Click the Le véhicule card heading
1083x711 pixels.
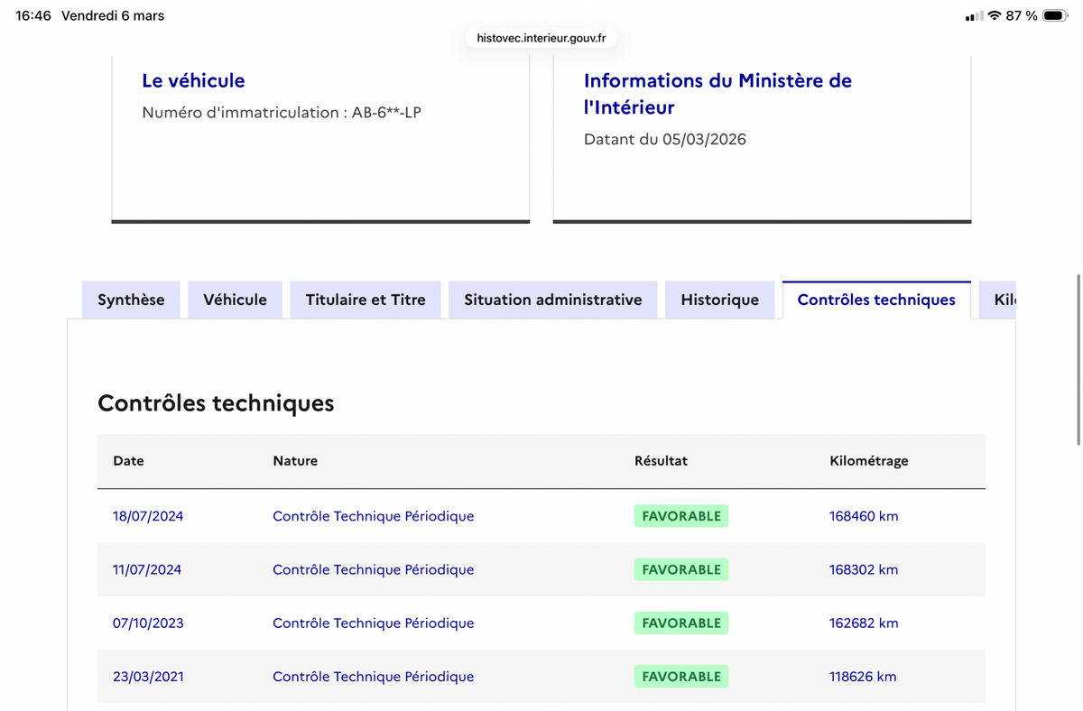coord(193,80)
